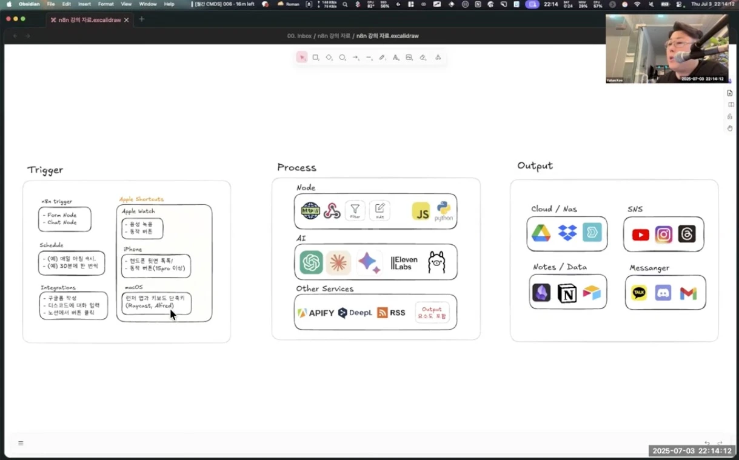Select the Notion icon

pos(567,293)
